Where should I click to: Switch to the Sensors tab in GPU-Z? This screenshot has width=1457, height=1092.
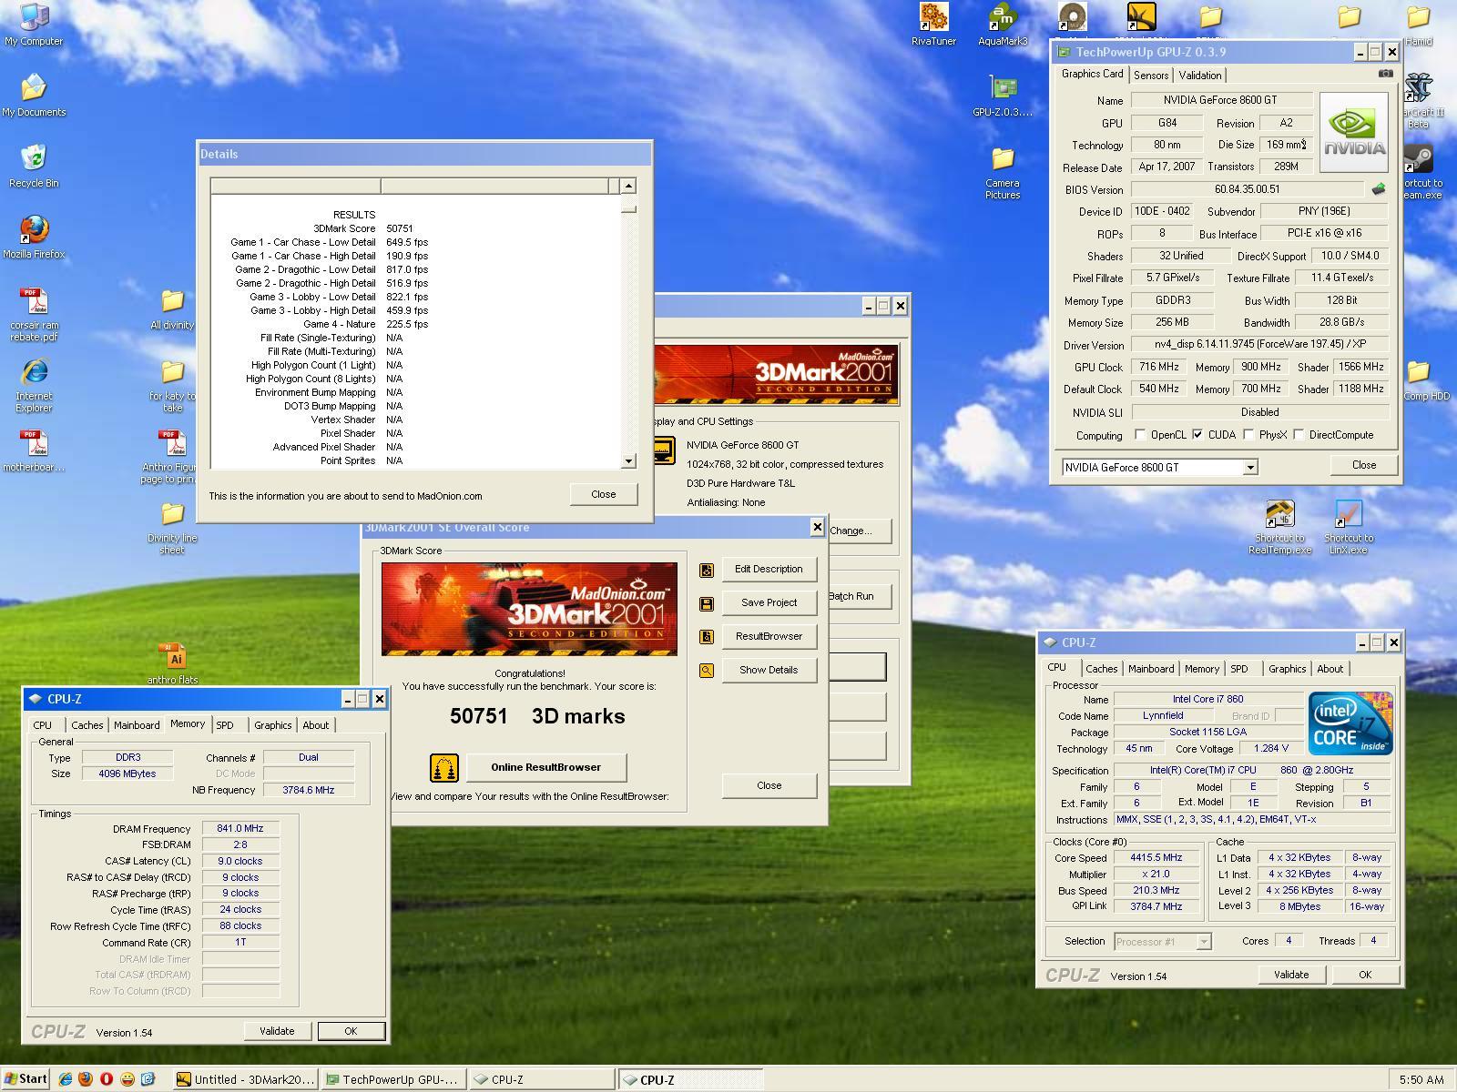coord(1151,76)
